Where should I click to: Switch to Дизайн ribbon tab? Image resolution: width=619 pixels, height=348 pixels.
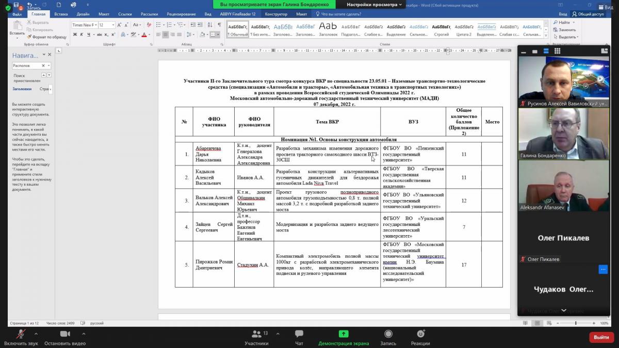pos(84,14)
